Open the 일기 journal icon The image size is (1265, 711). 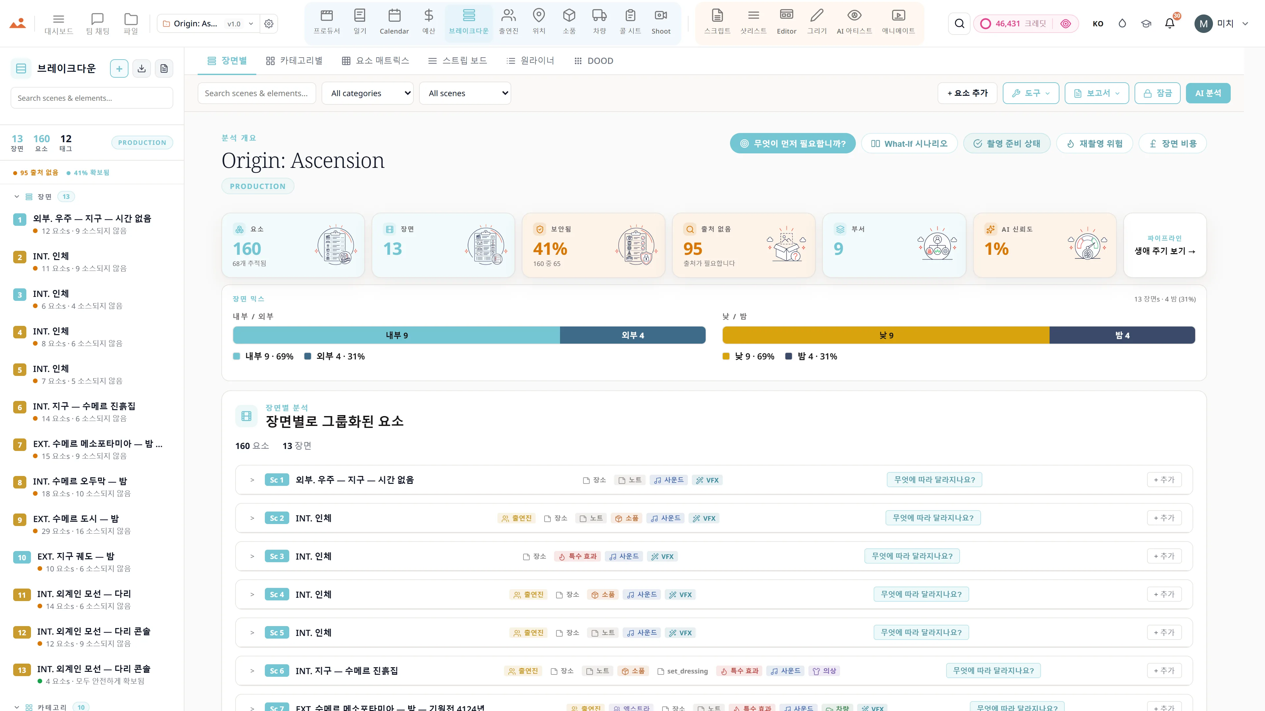360,23
